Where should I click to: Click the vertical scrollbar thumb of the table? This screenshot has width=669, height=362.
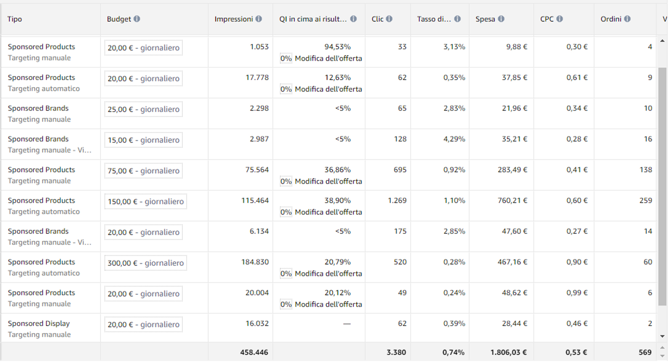(x=662, y=187)
